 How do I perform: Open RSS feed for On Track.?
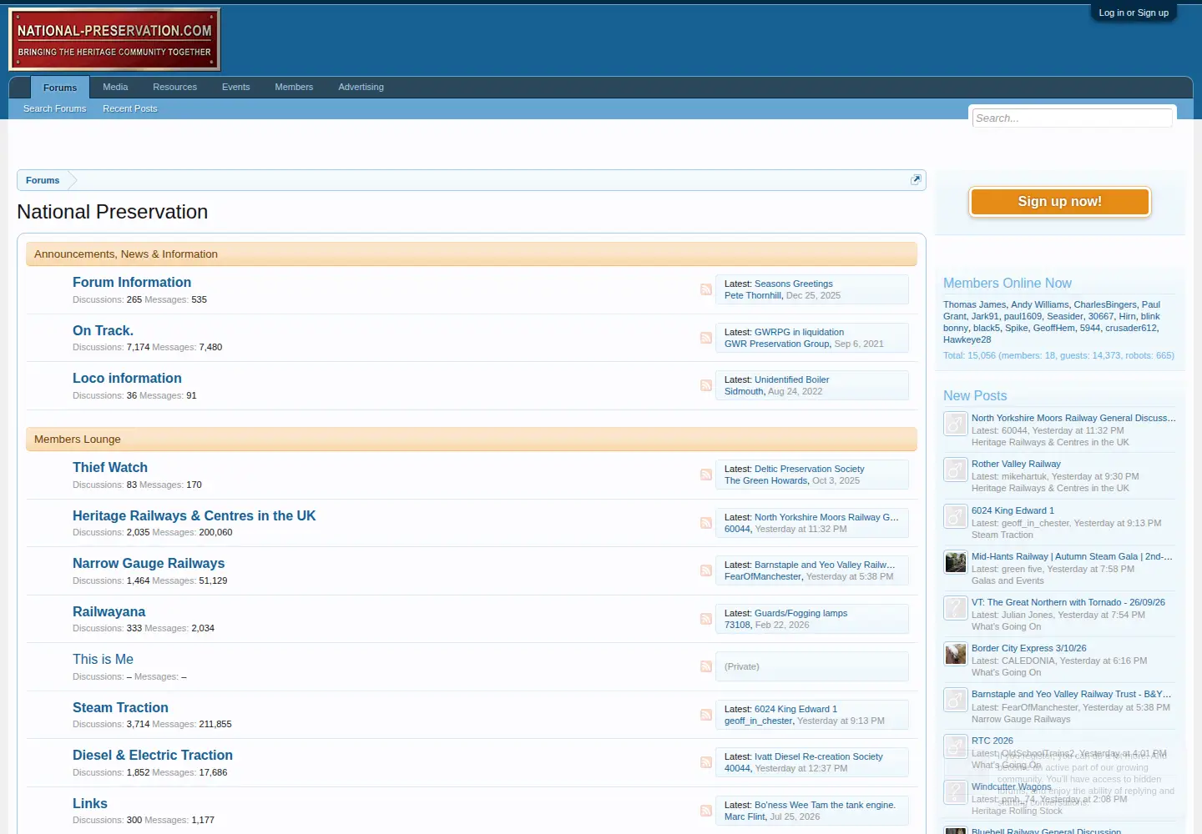pos(706,338)
